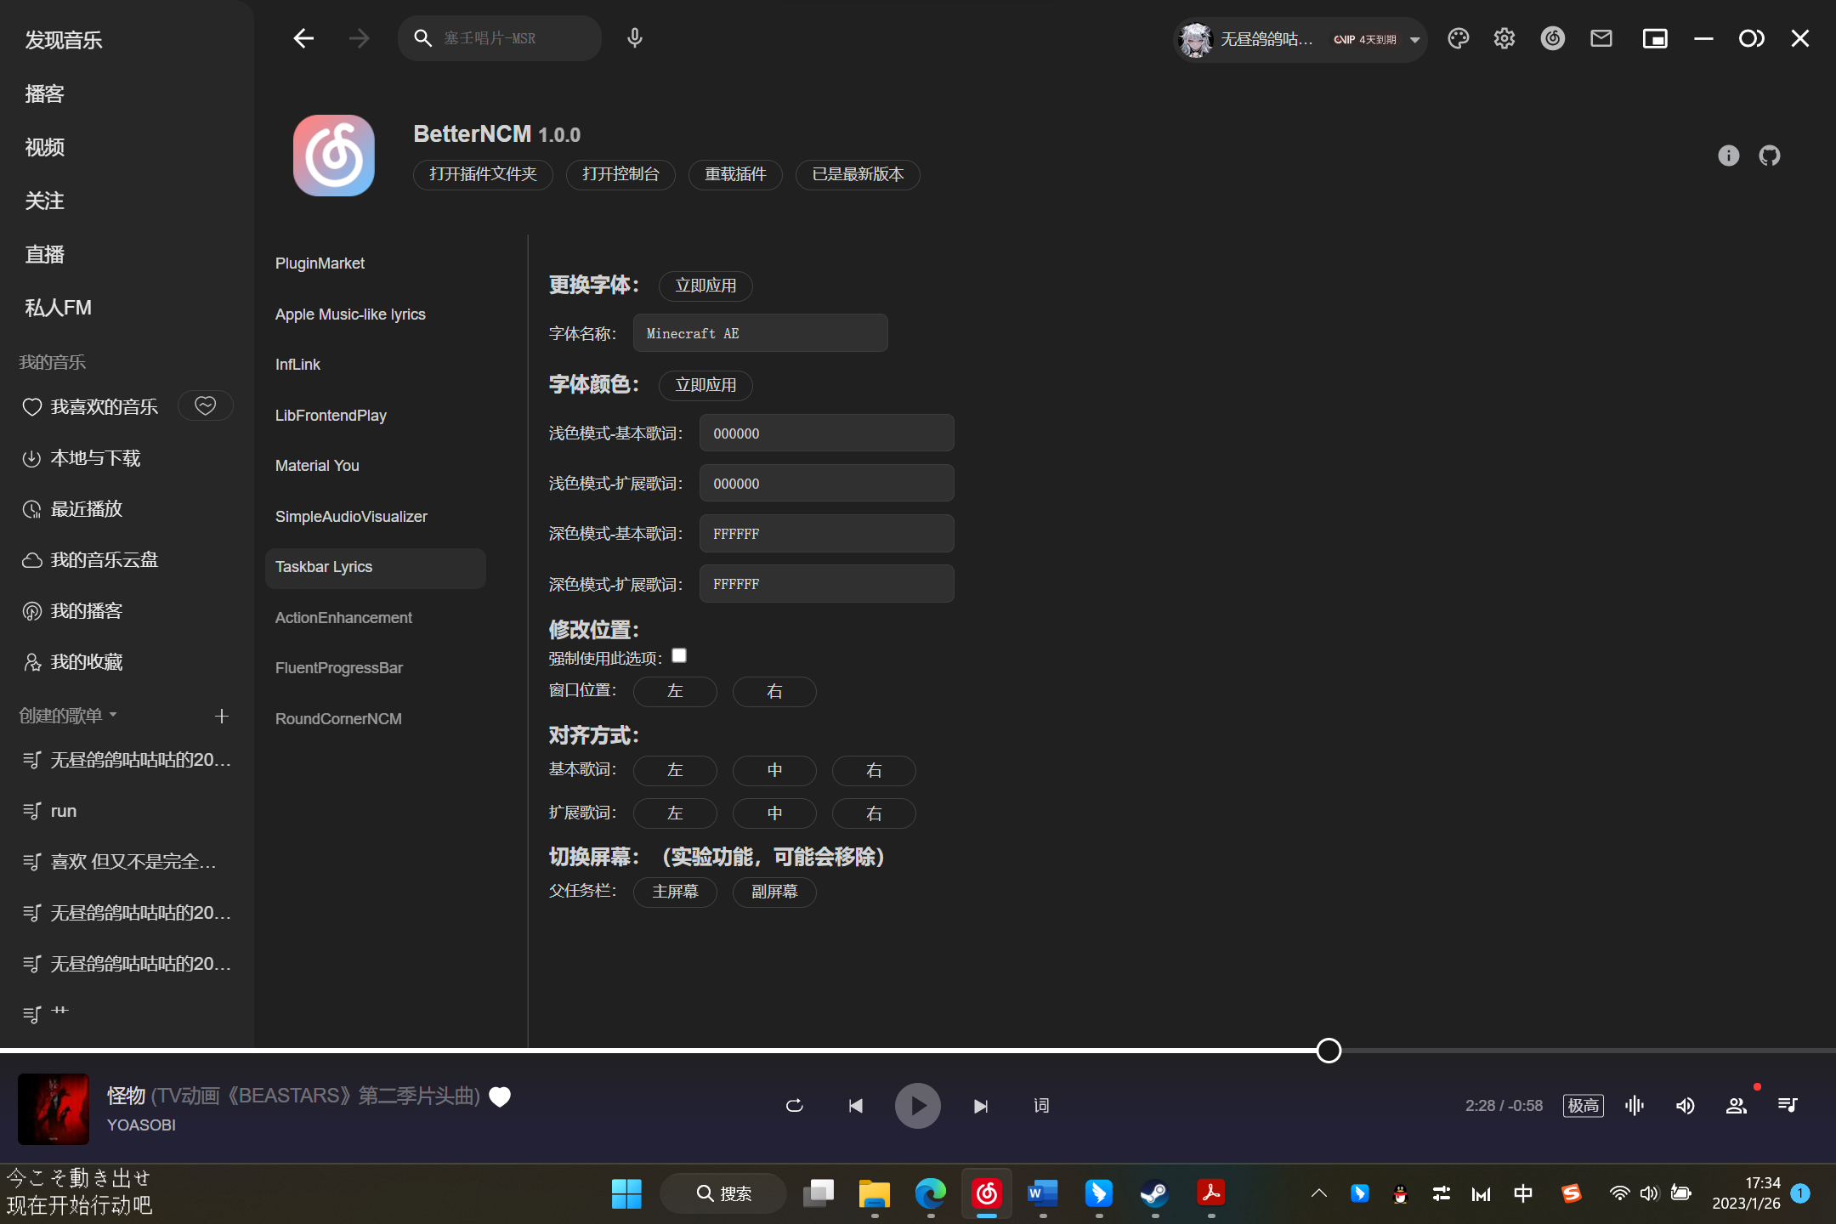This screenshot has height=1224, width=1836.
Task: Align 基本歌词 to 左
Action: [x=675, y=770]
